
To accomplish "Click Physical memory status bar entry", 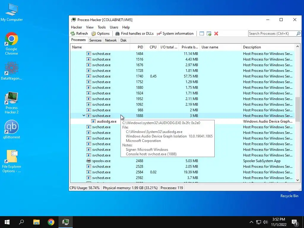I will (130, 188).
